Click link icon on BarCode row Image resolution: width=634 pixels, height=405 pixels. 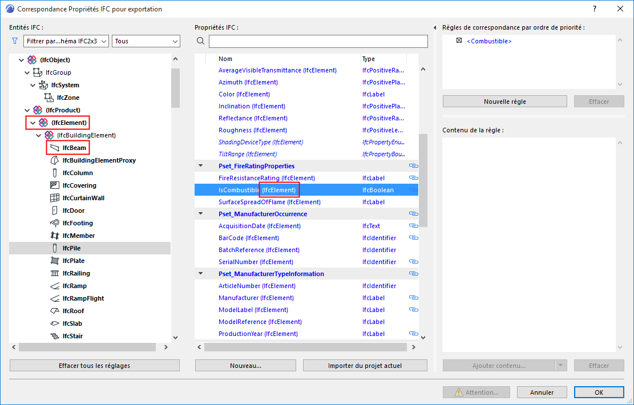(413, 238)
